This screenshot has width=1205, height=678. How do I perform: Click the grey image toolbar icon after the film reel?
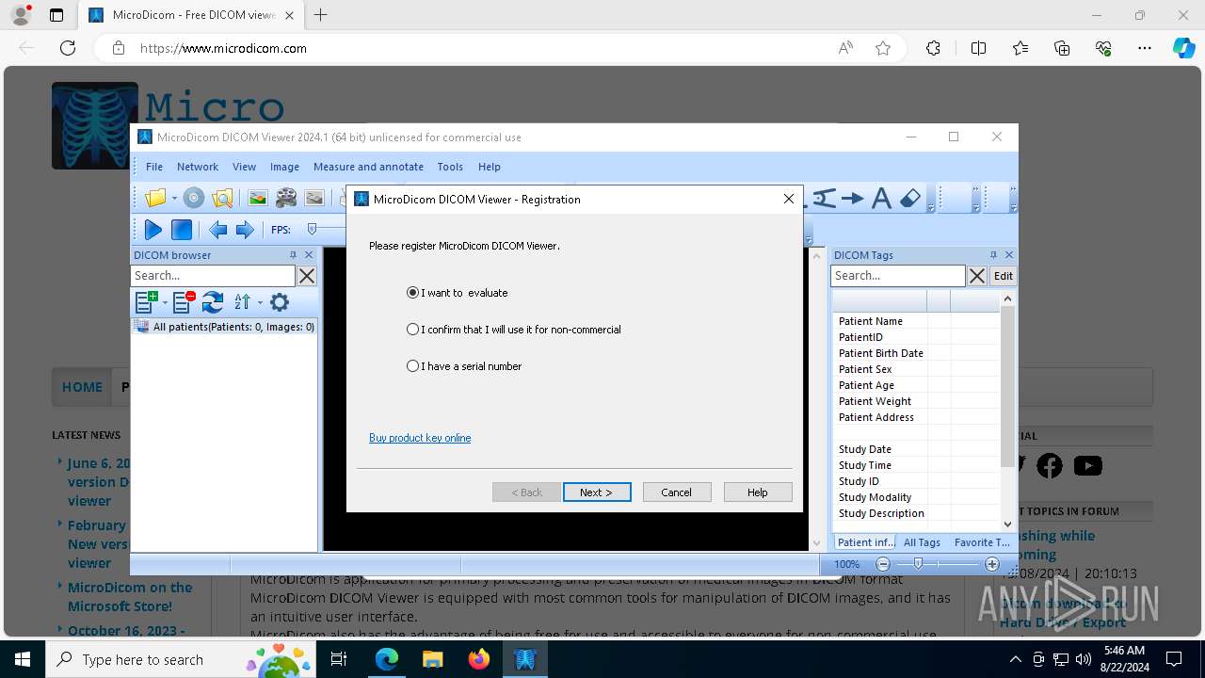click(314, 199)
